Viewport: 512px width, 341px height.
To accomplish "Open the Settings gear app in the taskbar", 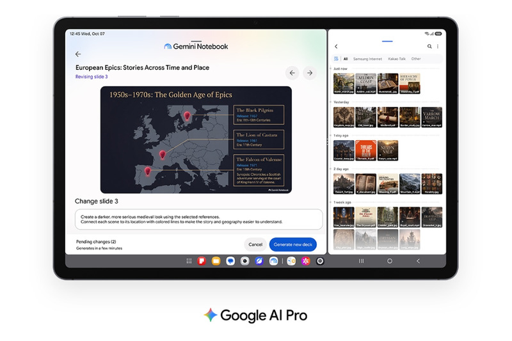I will [x=320, y=261].
